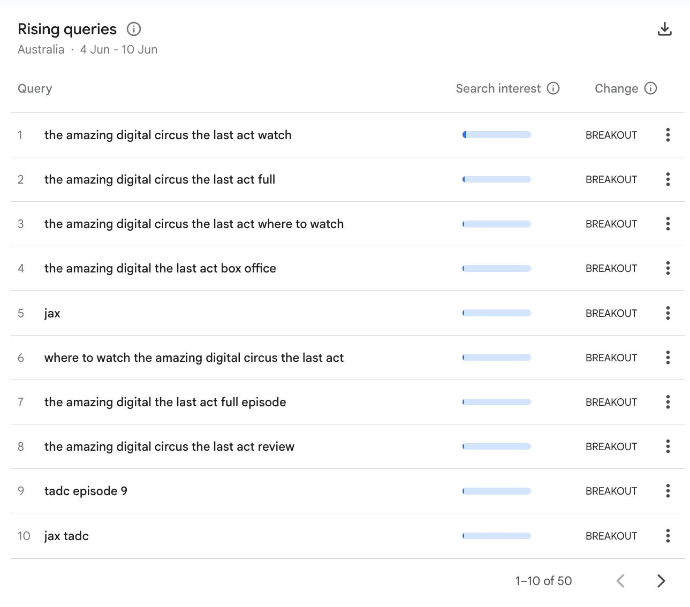Open more options for 'last act where to watch'
Viewport: 690px width, 607px height.
668,224
